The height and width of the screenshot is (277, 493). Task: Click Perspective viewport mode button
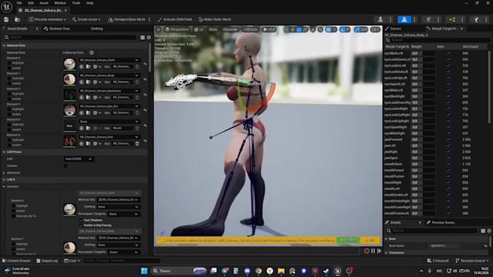click(177, 30)
